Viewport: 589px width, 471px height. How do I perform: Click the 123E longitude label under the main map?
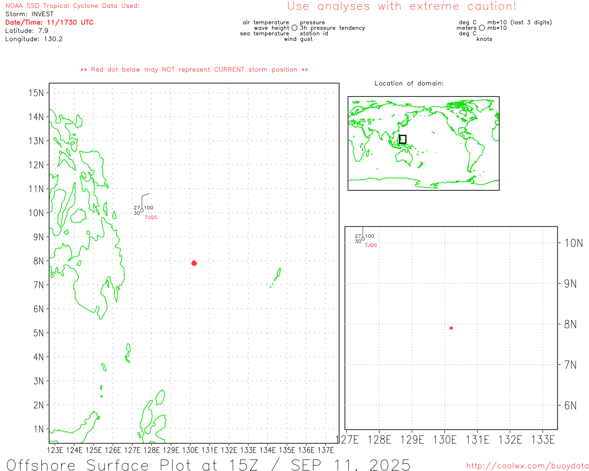pos(55,450)
